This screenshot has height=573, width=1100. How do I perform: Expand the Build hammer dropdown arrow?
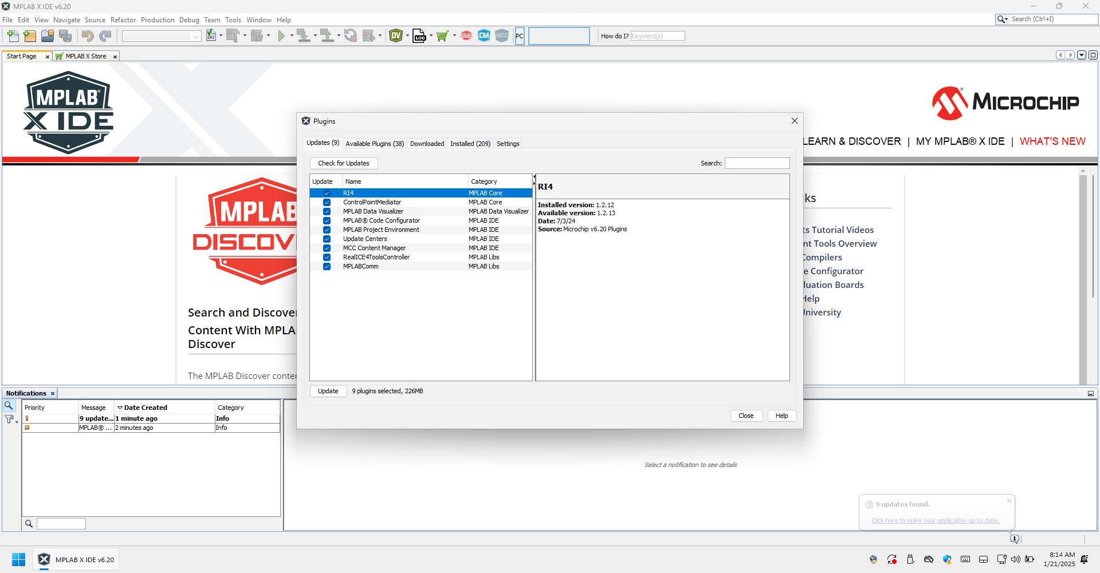[245, 36]
